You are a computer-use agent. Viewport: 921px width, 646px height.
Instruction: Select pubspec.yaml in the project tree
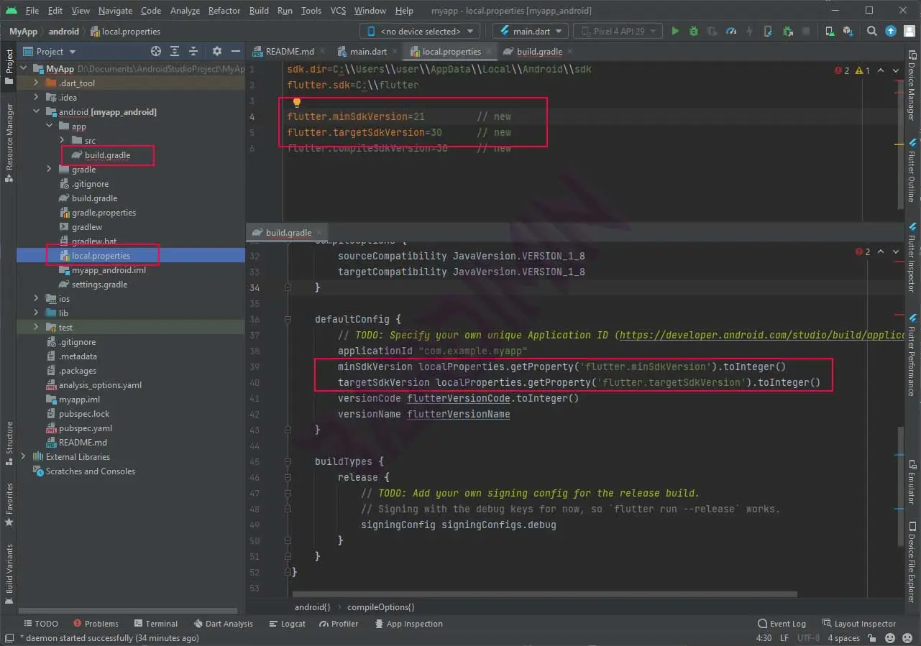point(86,428)
